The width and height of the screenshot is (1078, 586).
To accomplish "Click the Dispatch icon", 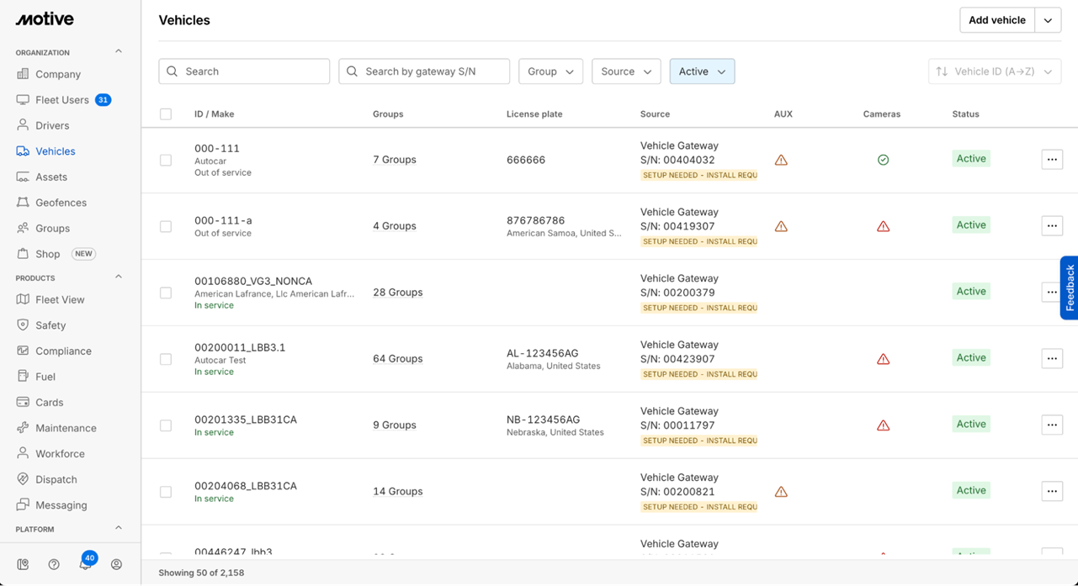I will (23, 479).
